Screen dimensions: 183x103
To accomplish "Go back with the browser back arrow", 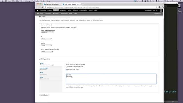I will click(x=37, y=7).
